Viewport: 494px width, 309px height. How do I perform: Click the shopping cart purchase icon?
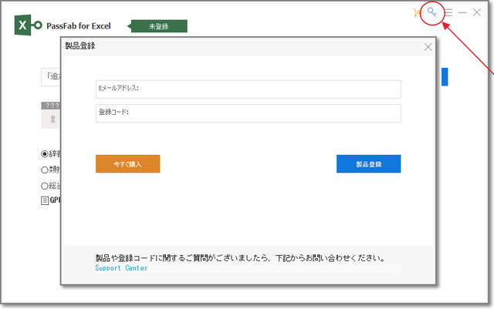[418, 13]
